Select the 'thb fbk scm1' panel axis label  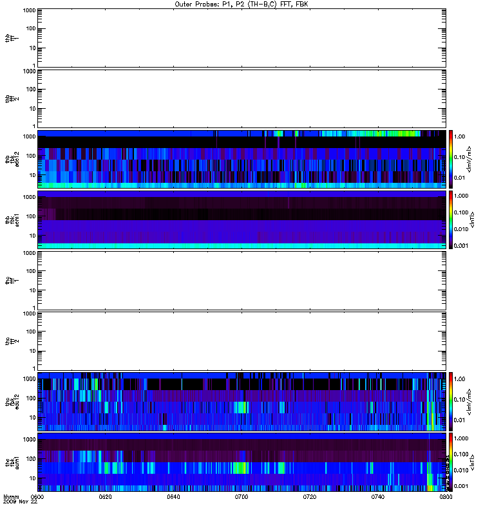(12, 220)
